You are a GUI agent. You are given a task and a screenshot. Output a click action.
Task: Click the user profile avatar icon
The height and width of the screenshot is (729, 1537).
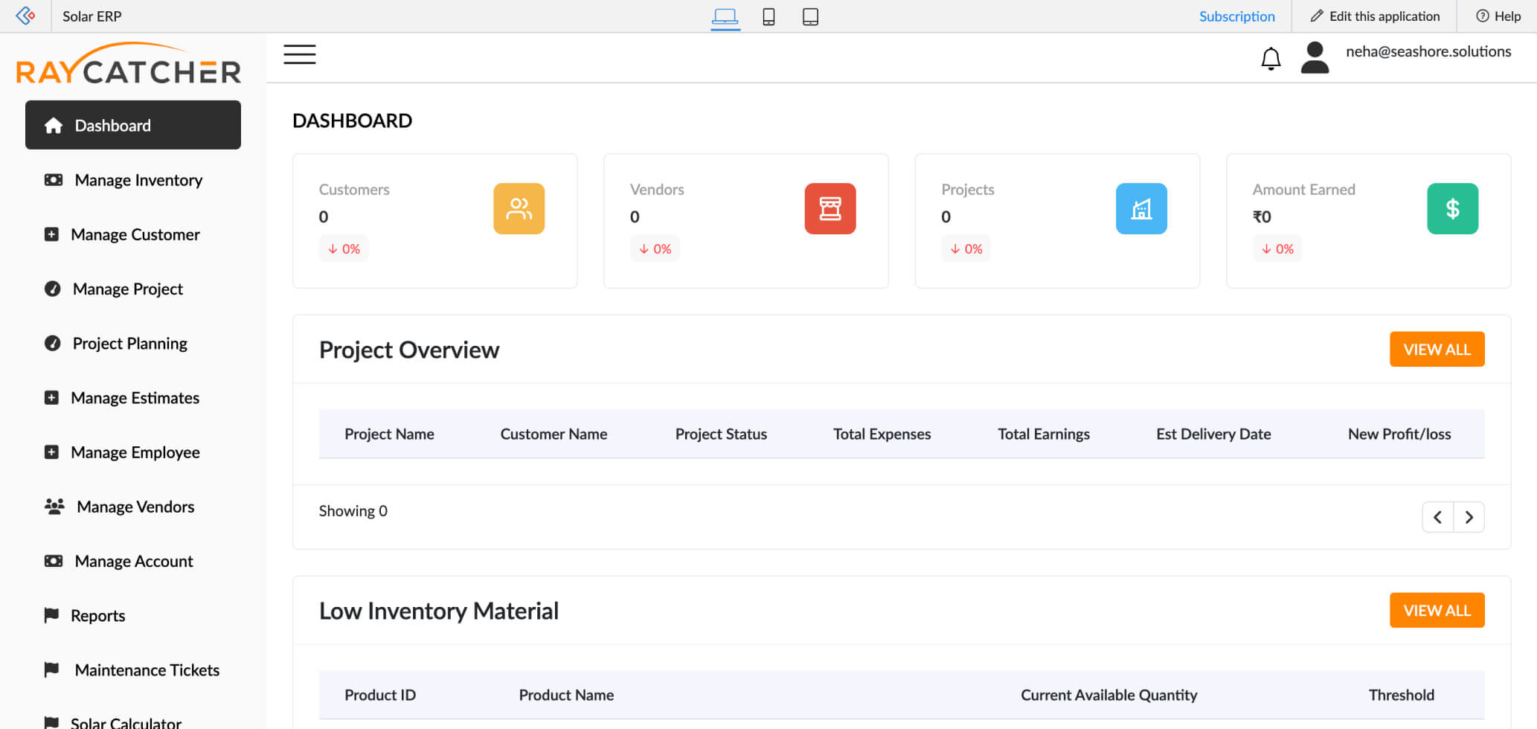(x=1315, y=58)
